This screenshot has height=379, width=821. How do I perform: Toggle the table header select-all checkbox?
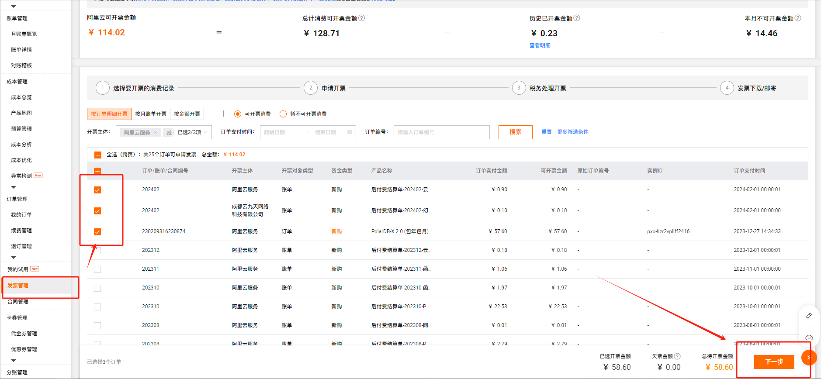(x=97, y=171)
